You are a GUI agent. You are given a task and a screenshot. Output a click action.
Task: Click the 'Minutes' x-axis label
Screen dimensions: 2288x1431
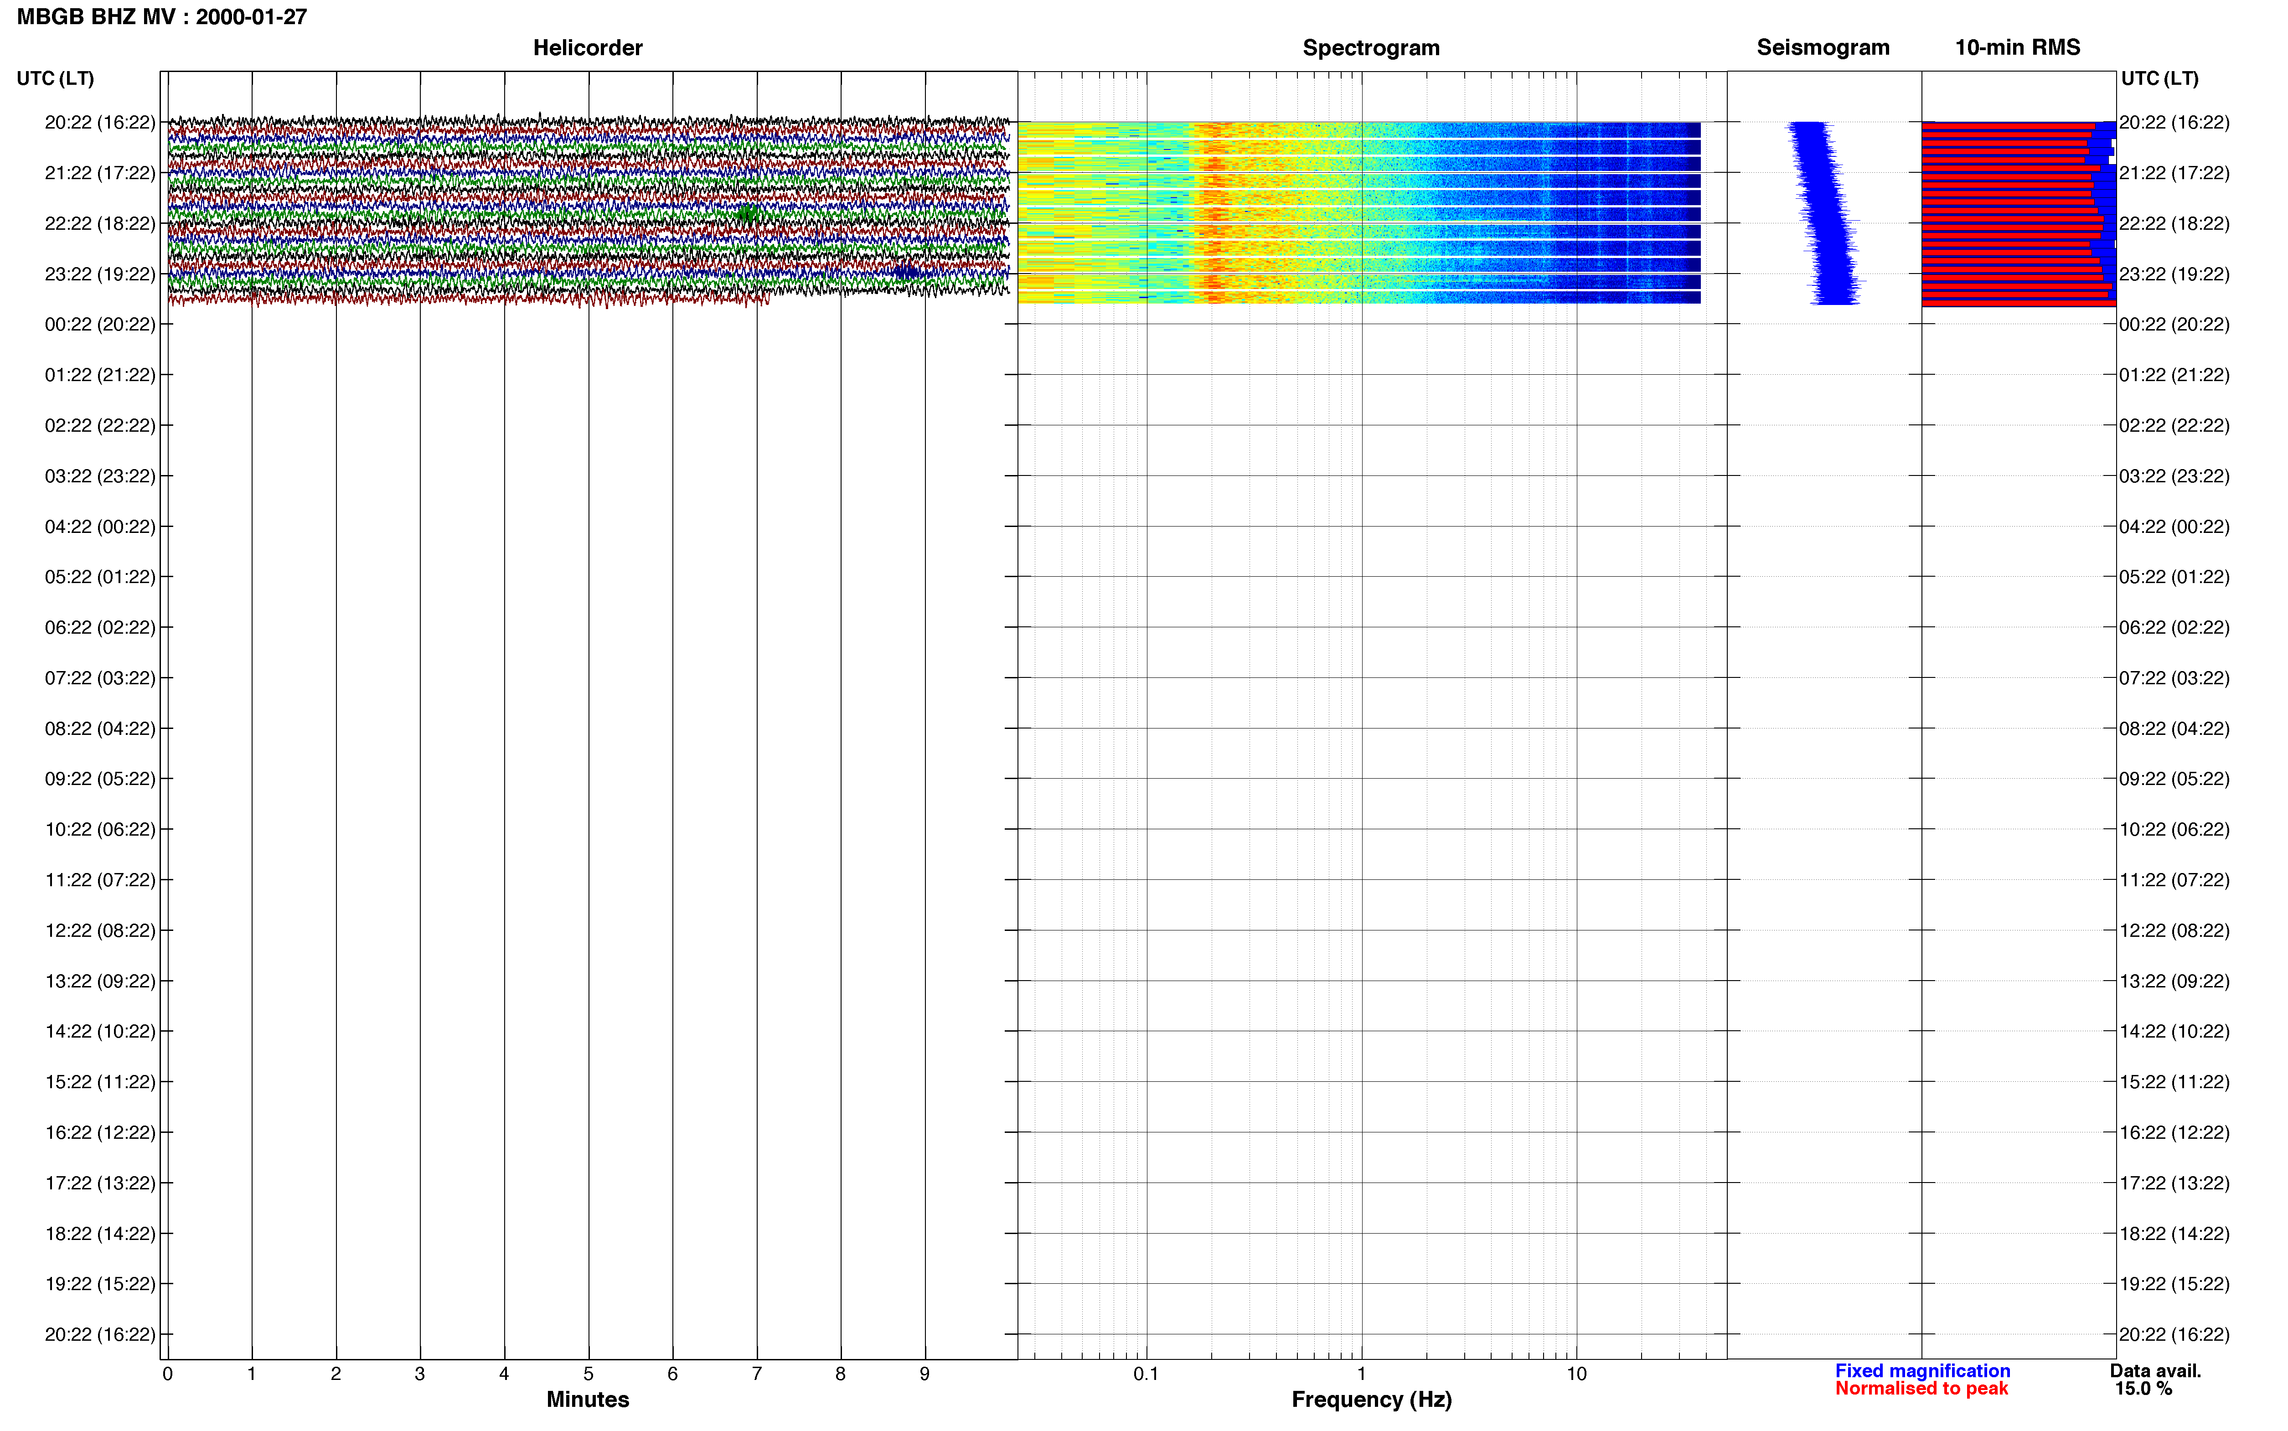pos(588,1399)
